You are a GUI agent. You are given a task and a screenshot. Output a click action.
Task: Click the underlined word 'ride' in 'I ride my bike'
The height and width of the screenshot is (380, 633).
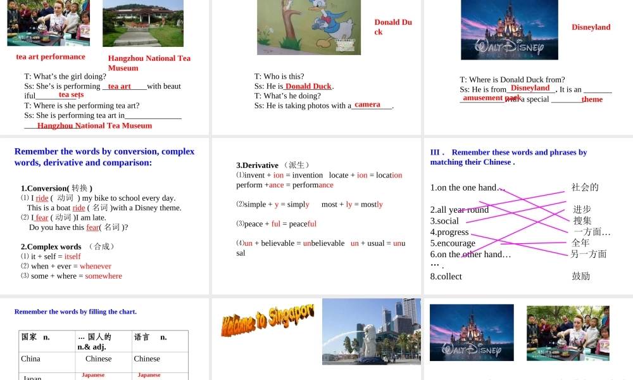[42, 198]
